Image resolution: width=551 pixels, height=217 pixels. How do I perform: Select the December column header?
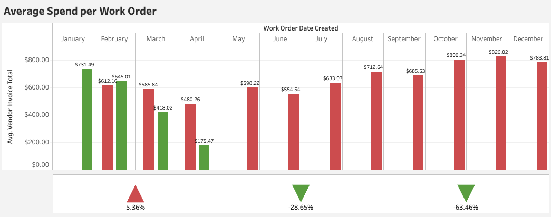coord(528,39)
